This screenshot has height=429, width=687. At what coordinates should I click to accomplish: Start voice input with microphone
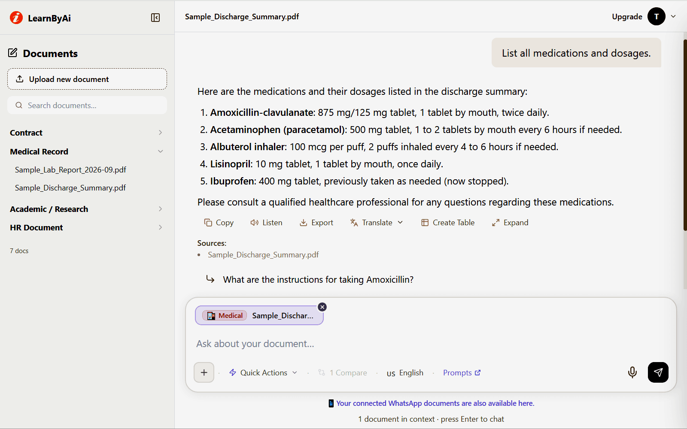(x=632, y=372)
